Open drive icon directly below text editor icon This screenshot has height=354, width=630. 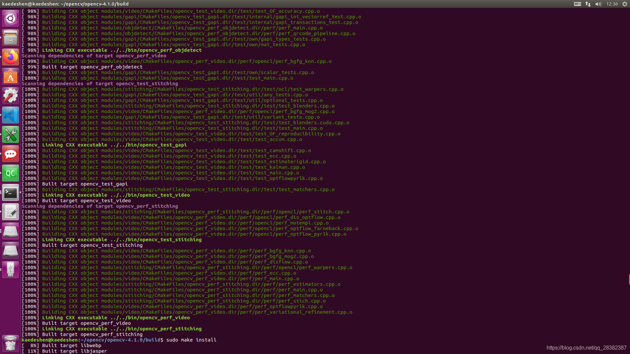click(10, 231)
